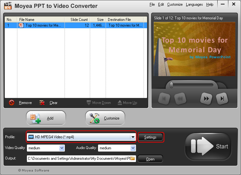Viewport: 241px width, 175px height.
Task: Click Move Down label
Action: (x=102, y=103)
